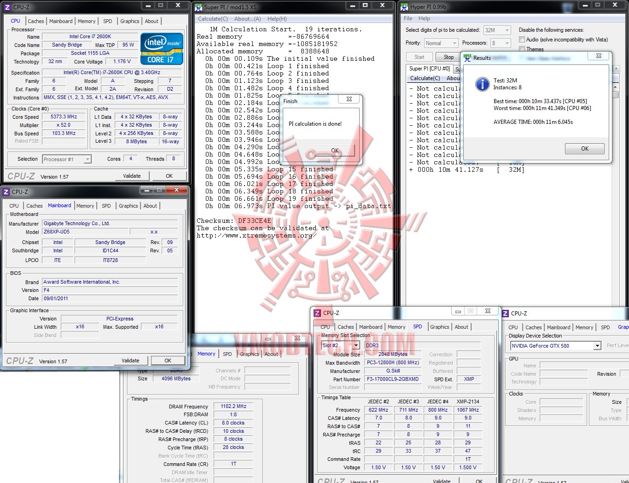Open the Slot #2 memory slot dropdown
The image size is (629, 483).
pyautogui.click(x=340, y=345)
